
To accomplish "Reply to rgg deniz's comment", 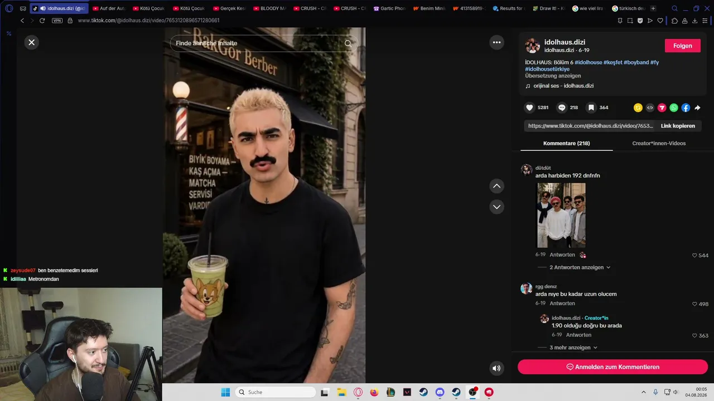I will 562,304.
